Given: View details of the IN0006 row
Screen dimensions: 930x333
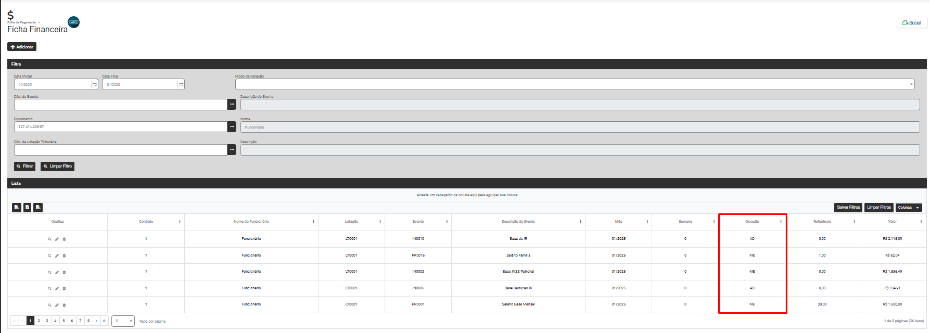Looking at the screenshot, I should pos(49,288).
